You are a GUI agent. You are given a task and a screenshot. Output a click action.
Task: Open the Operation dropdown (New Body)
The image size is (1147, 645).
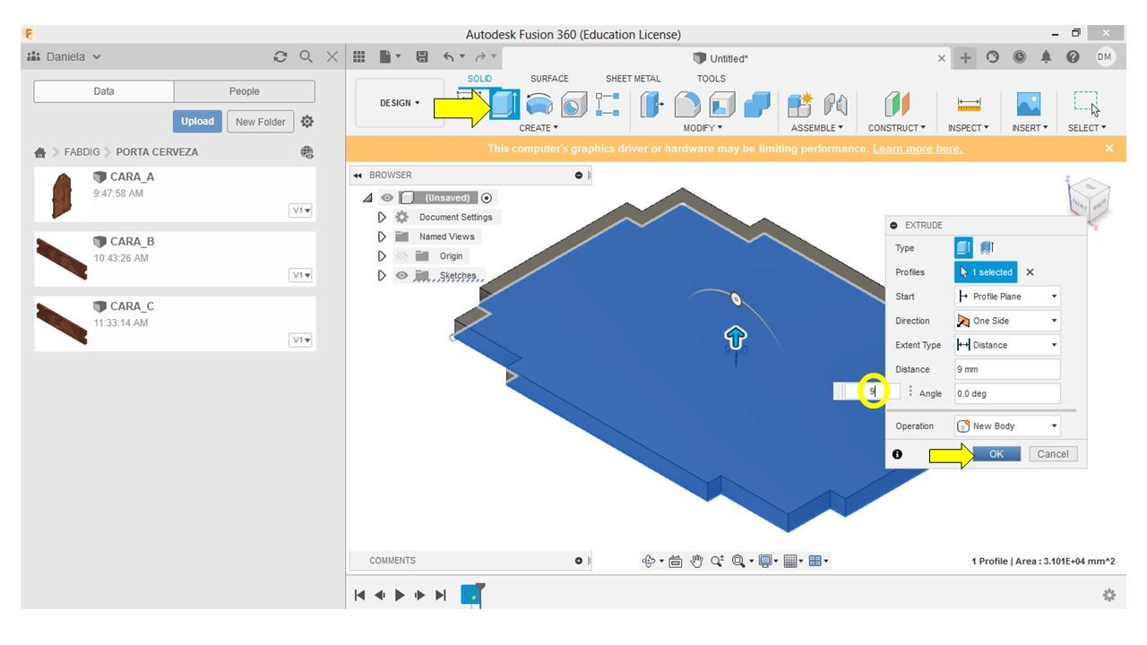coord(1008,426)
